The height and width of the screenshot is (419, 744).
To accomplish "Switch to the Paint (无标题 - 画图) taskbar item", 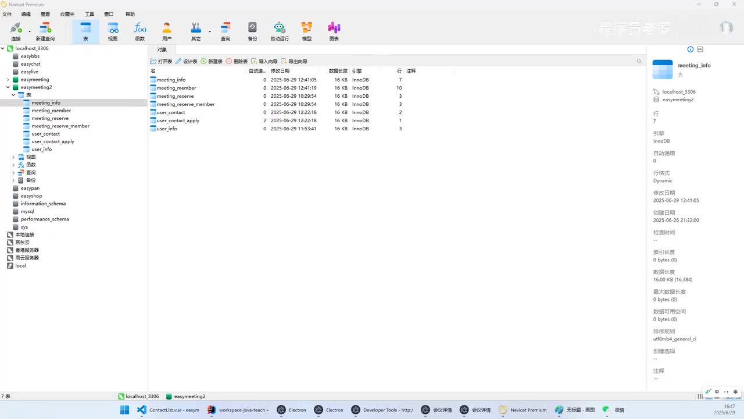I will (x=575, y=410).
